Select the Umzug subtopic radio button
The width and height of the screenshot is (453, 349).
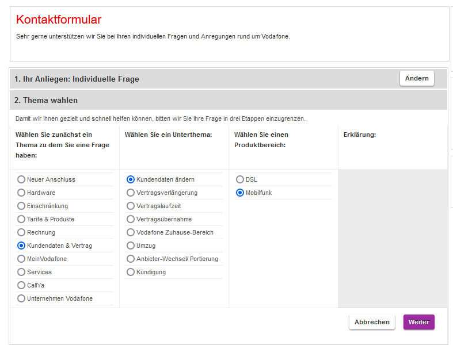pyautogui.click(x=131, y=246)
